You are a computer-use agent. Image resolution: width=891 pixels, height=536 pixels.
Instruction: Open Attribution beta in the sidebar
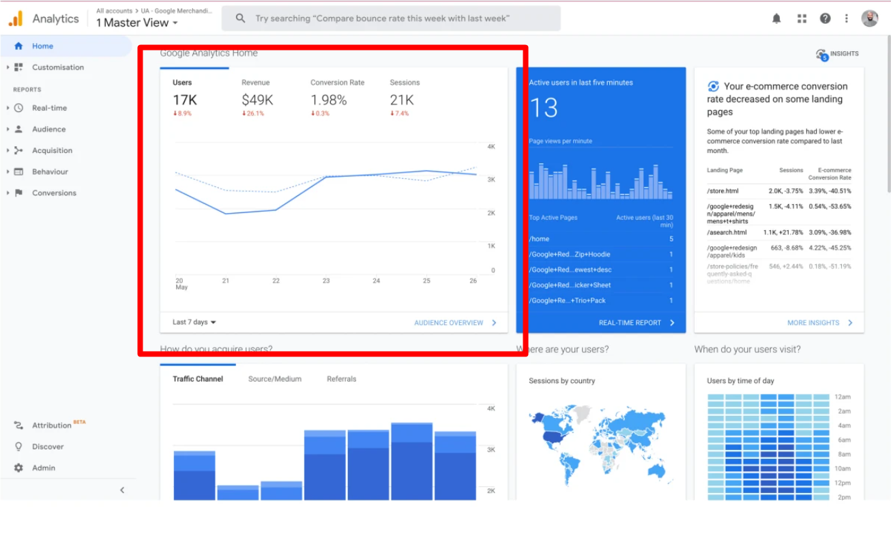tap(52, 425)
